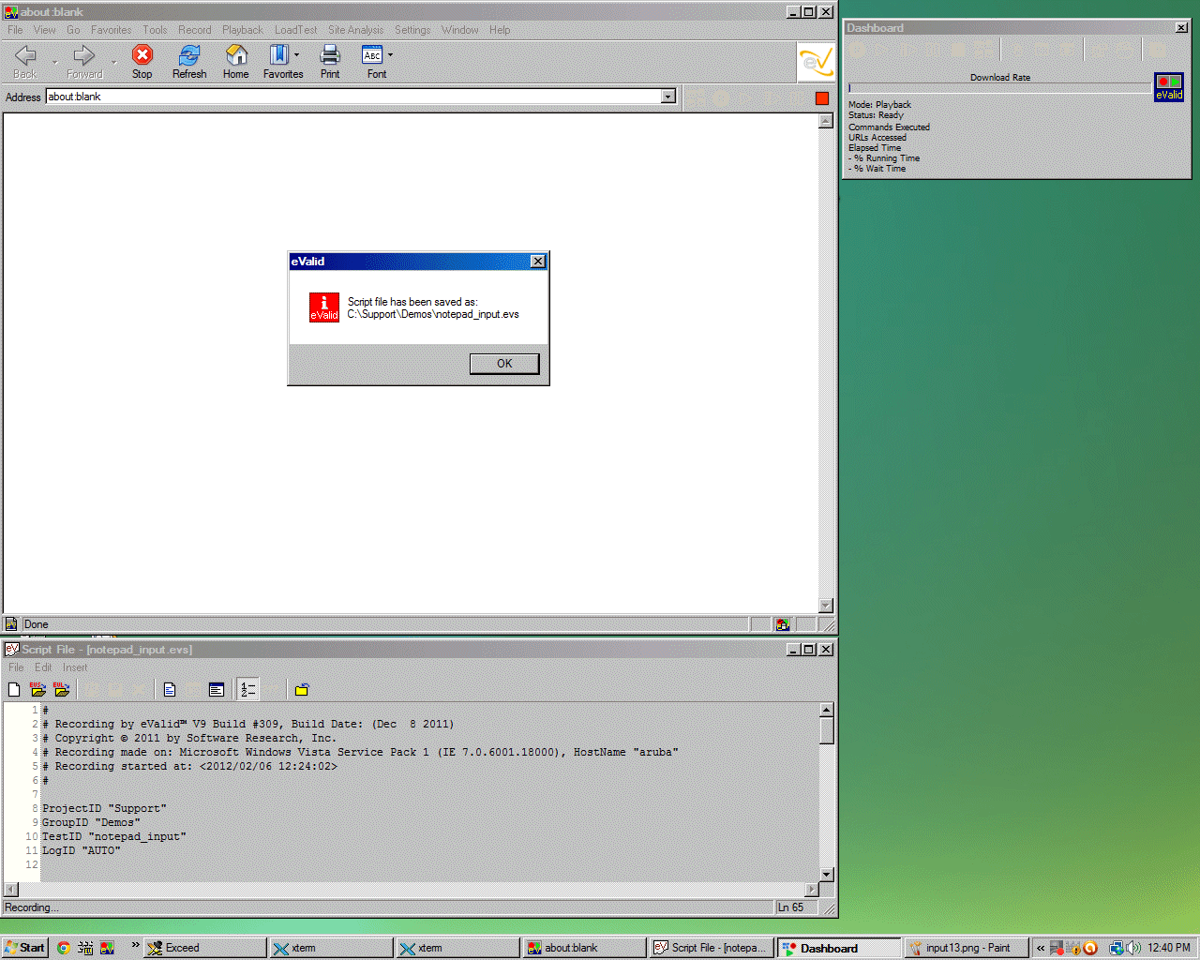Screen dimensions: 1200x960
Task: Click OK in the eValid dialog
Action: click(x=504, y=364)
